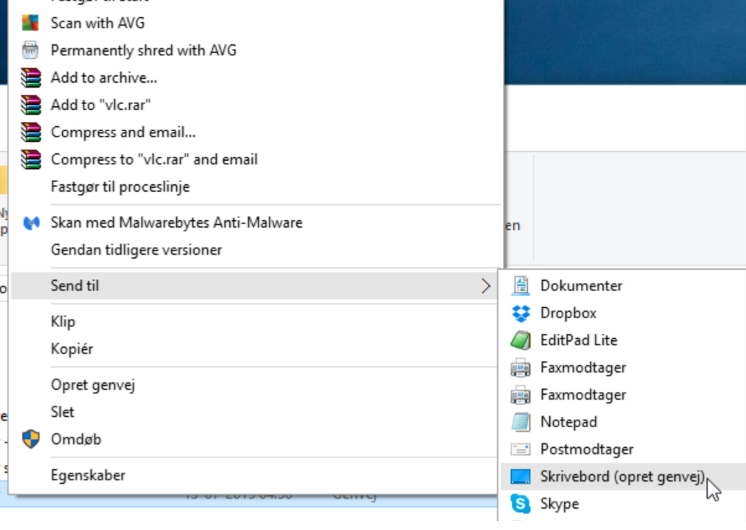Click the Skype logo icon

[x=521, y=504]
